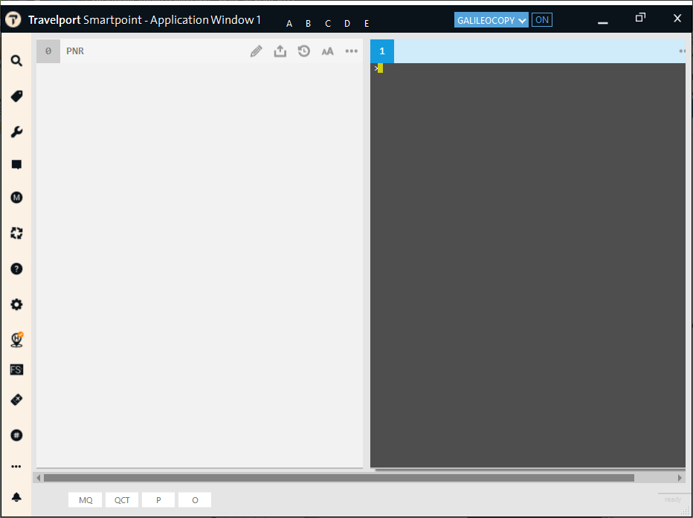Click the notification bell icon
The width and height of the screenshot is (693, 518).
tap(16, 497)
